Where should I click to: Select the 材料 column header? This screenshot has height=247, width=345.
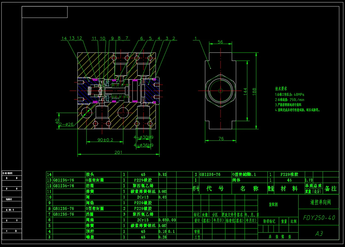click(289, 188)
